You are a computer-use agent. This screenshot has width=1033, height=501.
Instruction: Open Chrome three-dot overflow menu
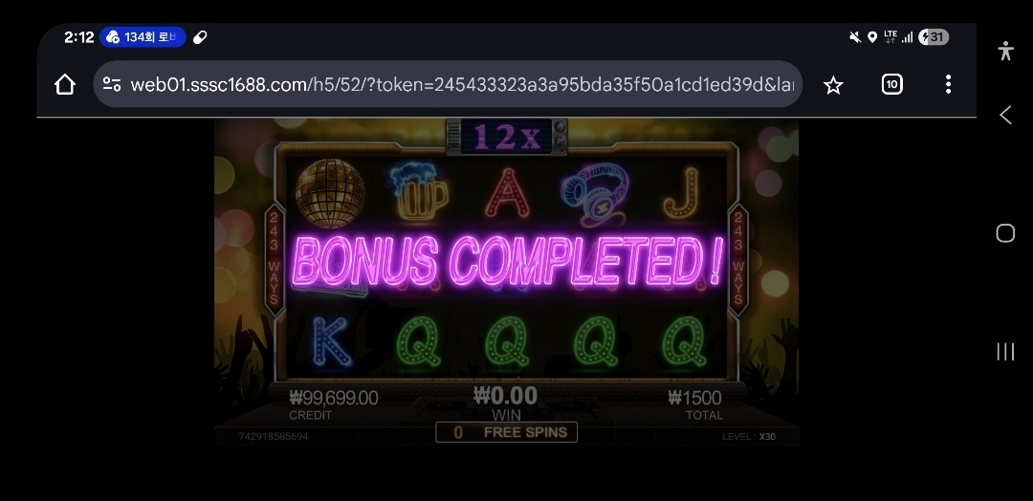[948, 84]
